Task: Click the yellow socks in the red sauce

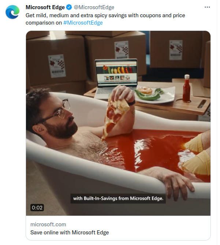Action: coord(197,154)
